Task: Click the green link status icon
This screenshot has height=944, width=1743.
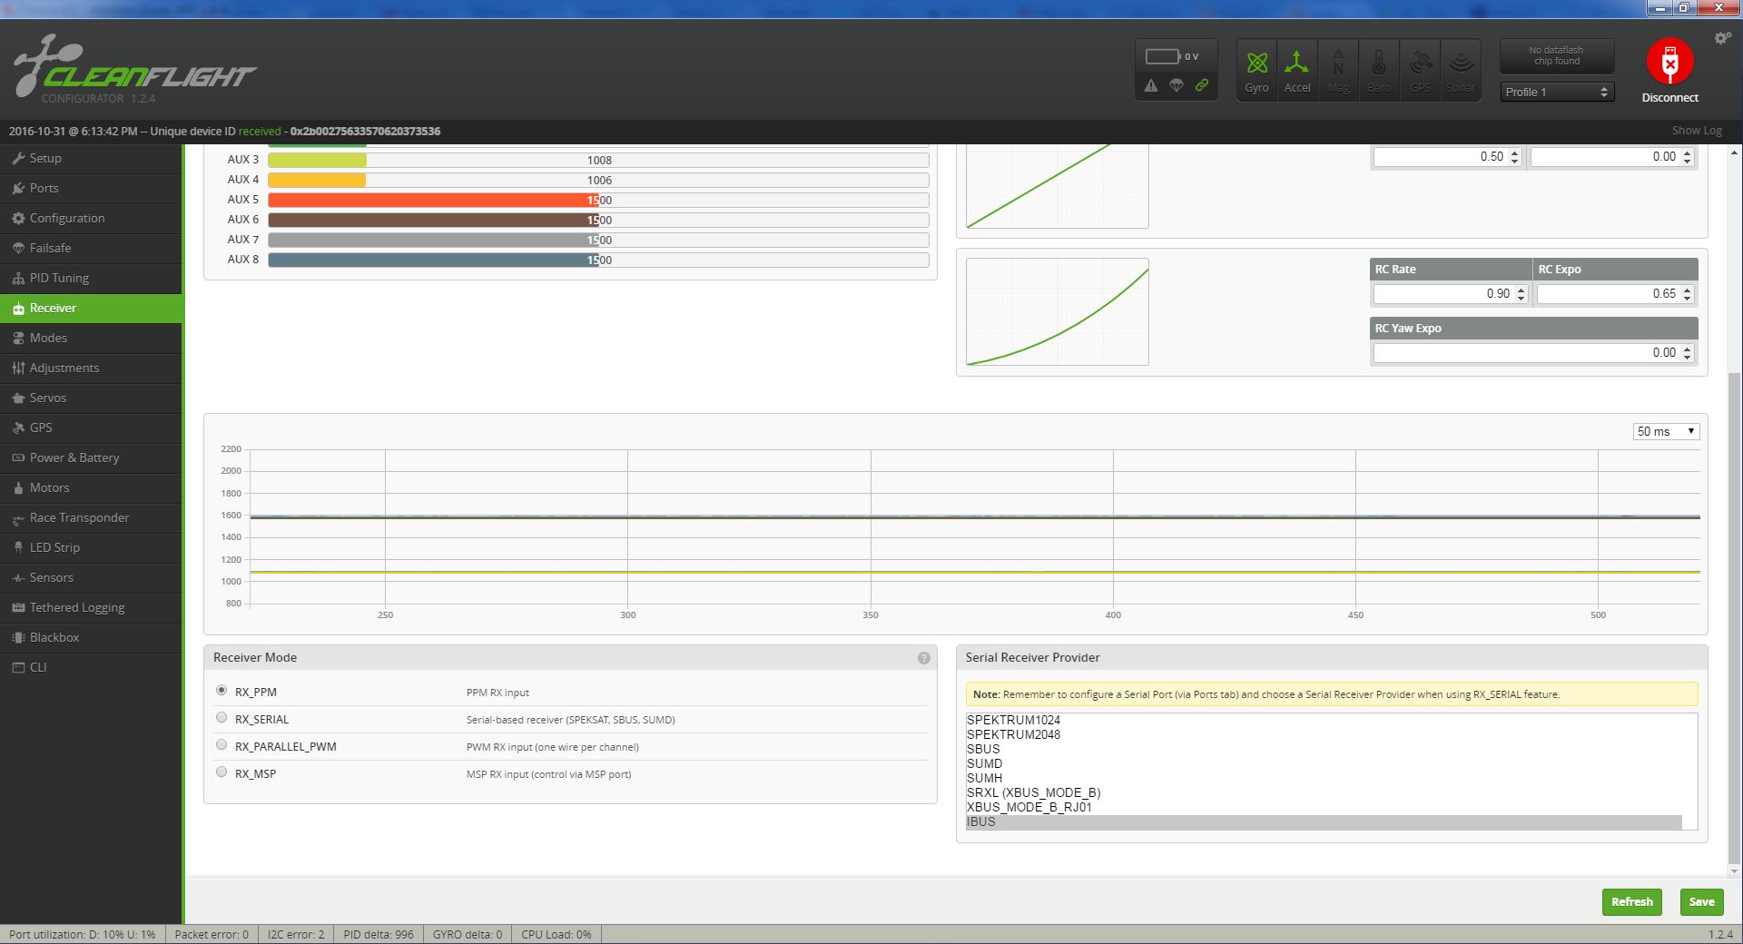Action: coord(1202,85)
